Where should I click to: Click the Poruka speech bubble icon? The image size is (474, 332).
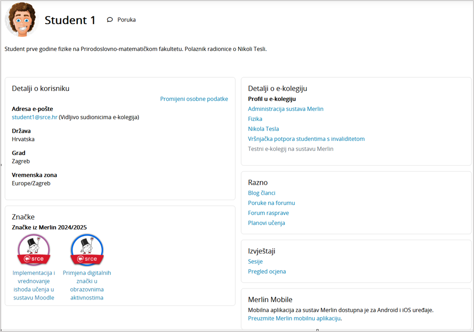point(110,20)
